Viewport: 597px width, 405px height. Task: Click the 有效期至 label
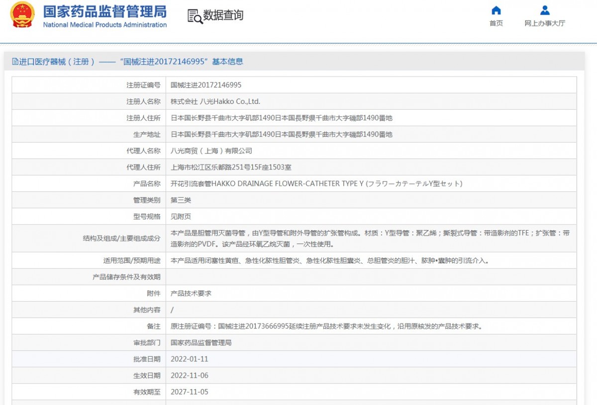click(147, 392)
